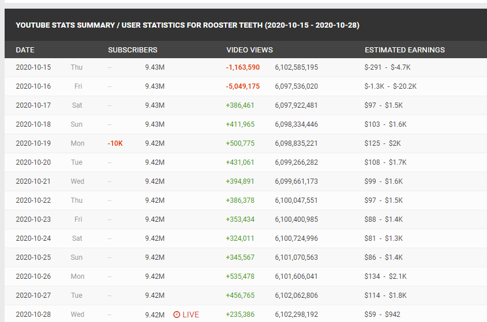This screenshot has width=487, height=322.
Task: Click total views 6,100,047,551
Action: click(297, 200)
